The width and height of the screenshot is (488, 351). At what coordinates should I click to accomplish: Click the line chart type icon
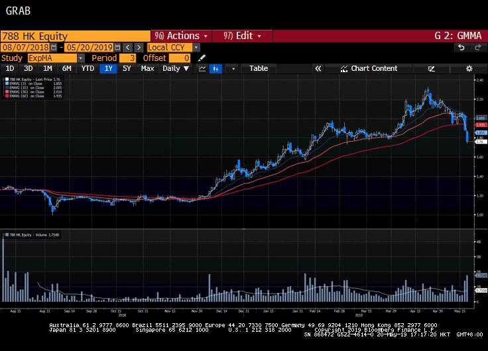[201, 68]
